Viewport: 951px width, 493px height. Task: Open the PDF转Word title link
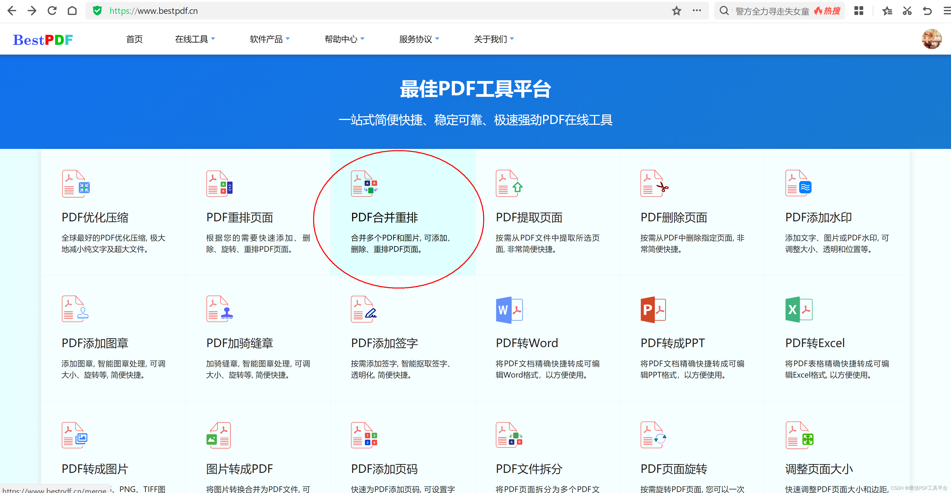527,343
